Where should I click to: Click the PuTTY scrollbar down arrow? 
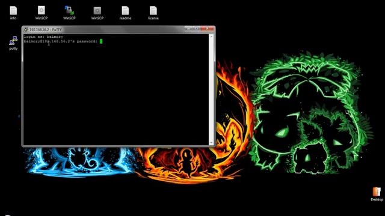tap(211, 143)
